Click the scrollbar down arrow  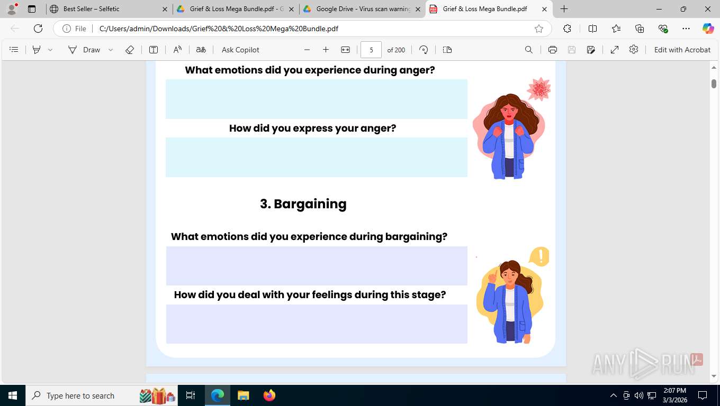pos(714,376)
